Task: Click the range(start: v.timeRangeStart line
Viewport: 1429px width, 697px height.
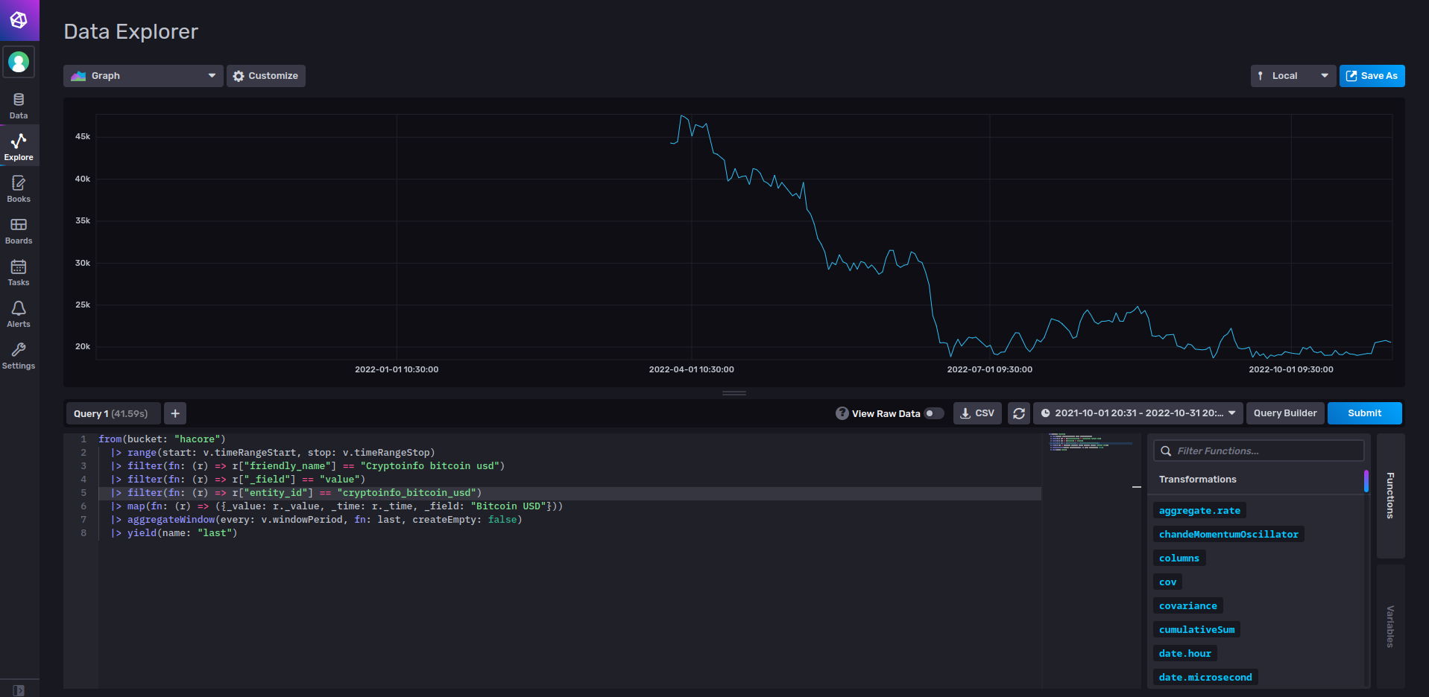Action: tap(273, 453)
